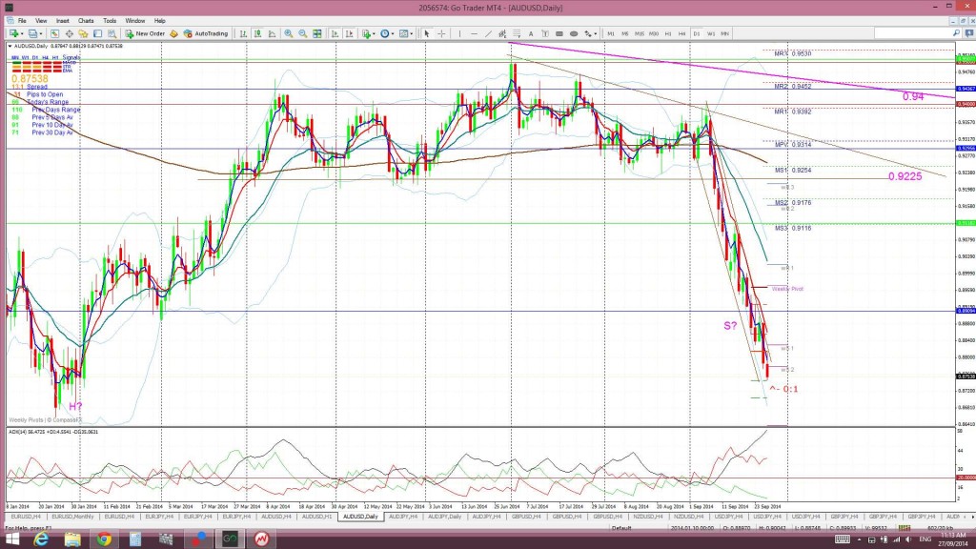Viewport: 976px width, 549px height.
Task: Open the Strategy Tester icon
Action: [x=112, y=33]
